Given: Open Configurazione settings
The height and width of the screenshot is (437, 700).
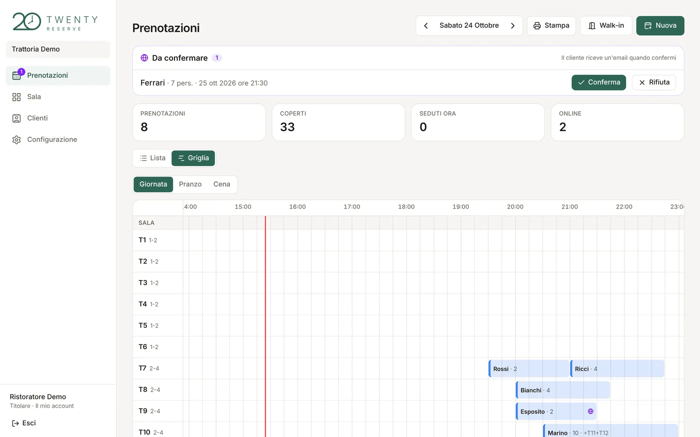Looking at the screenshot, I should tap(58, 140).
